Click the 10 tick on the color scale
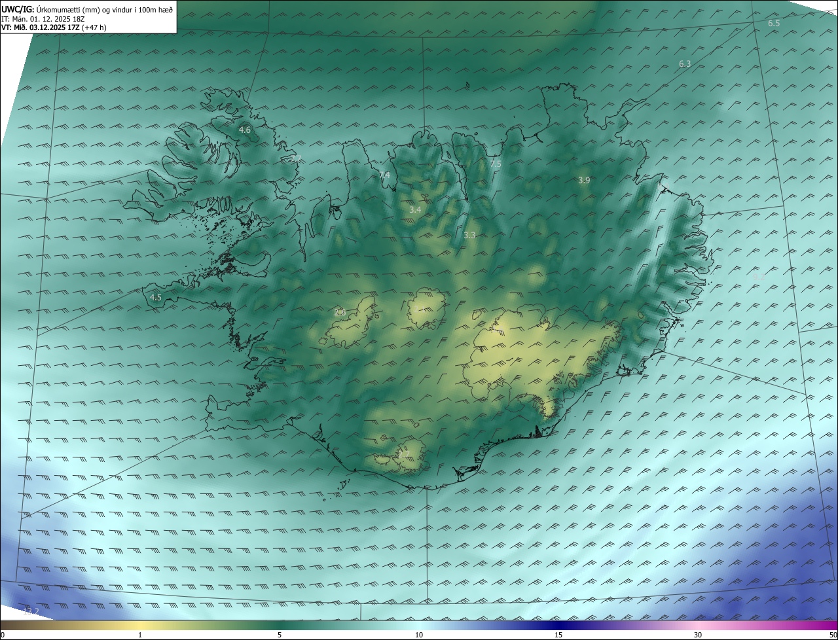This screenshot has width=838, height=640. (x=419, y=635)
